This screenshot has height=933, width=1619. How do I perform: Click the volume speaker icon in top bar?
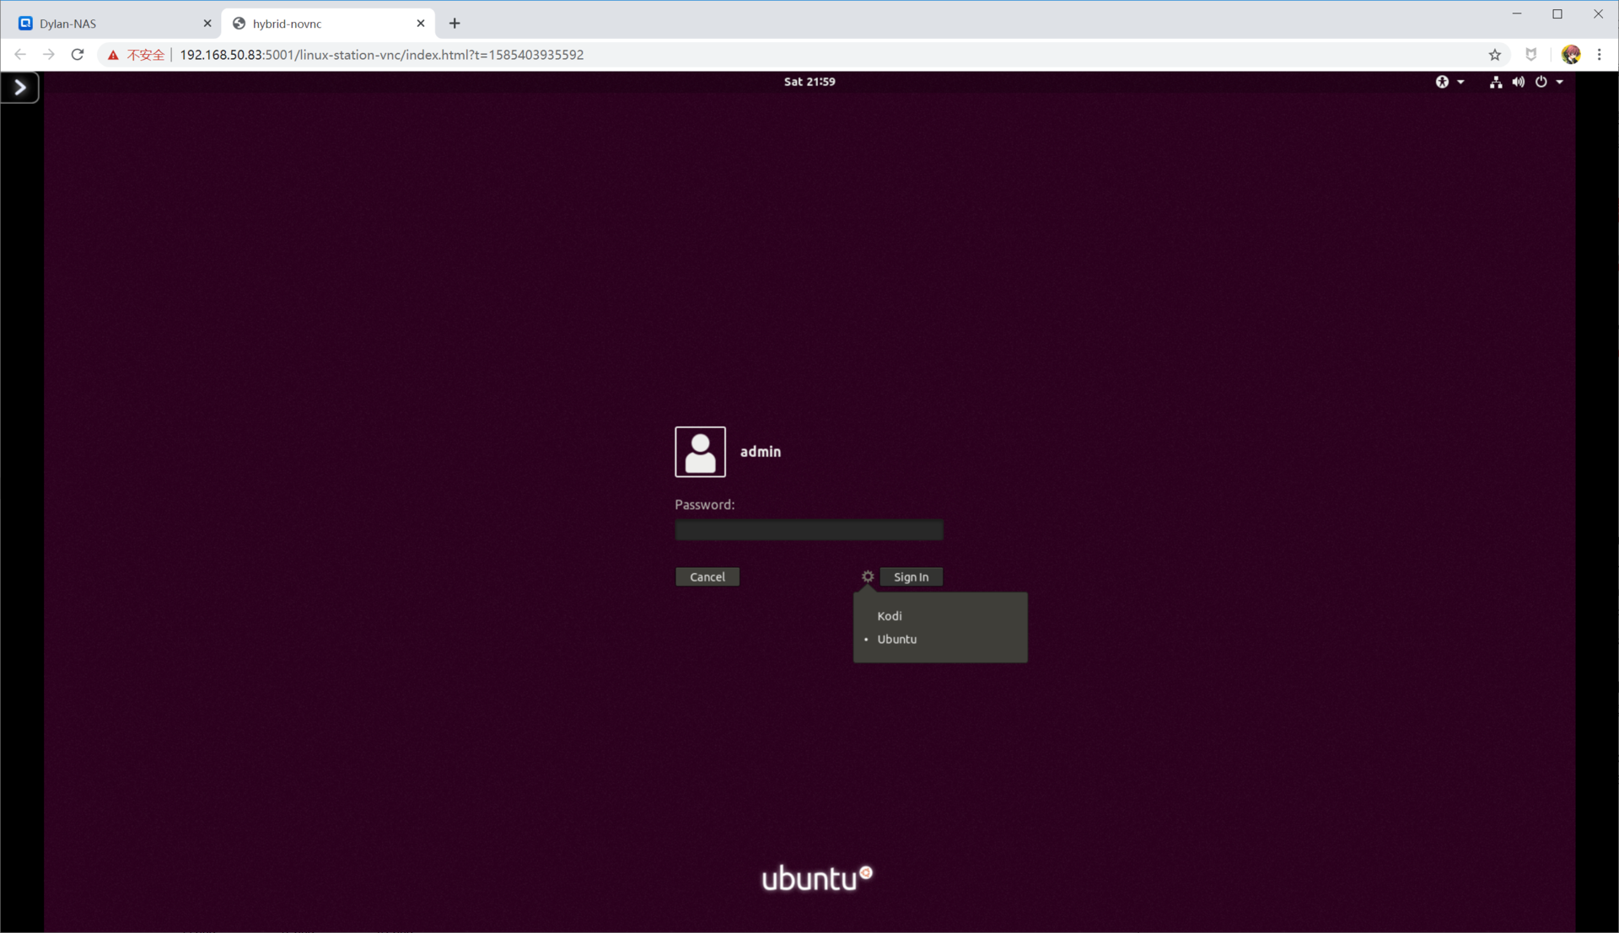(x=1518, y=82)
